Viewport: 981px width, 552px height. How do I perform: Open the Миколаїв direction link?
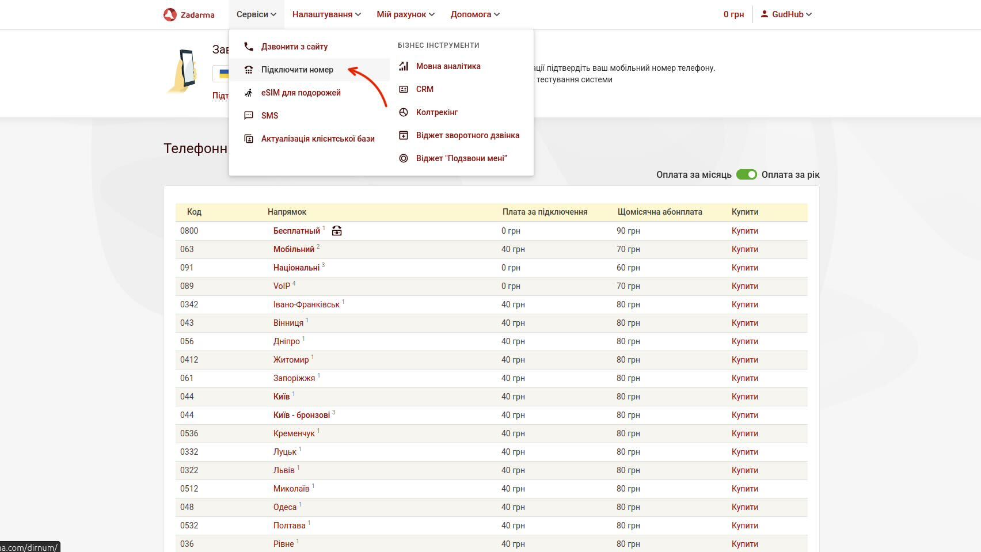click(x=291, y=489)
